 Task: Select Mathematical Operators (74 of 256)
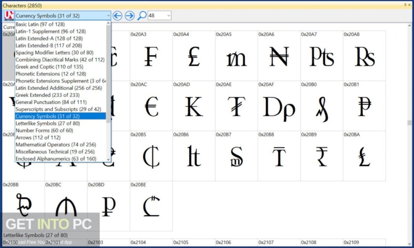tap(60, 145)
